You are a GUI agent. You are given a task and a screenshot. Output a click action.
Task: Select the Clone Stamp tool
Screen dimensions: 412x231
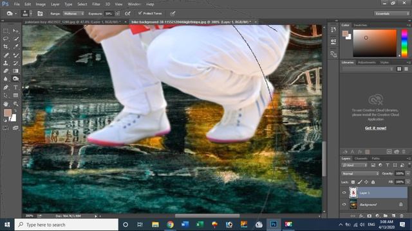point(6,63)
